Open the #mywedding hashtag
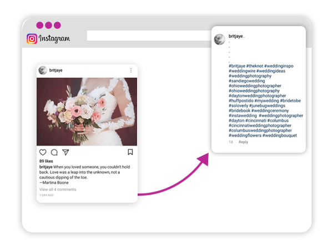333x250 pixels. (x=267, y=101)
